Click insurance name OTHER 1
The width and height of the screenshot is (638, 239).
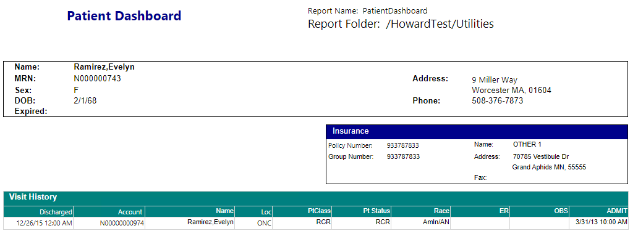(x=527, y=144)
